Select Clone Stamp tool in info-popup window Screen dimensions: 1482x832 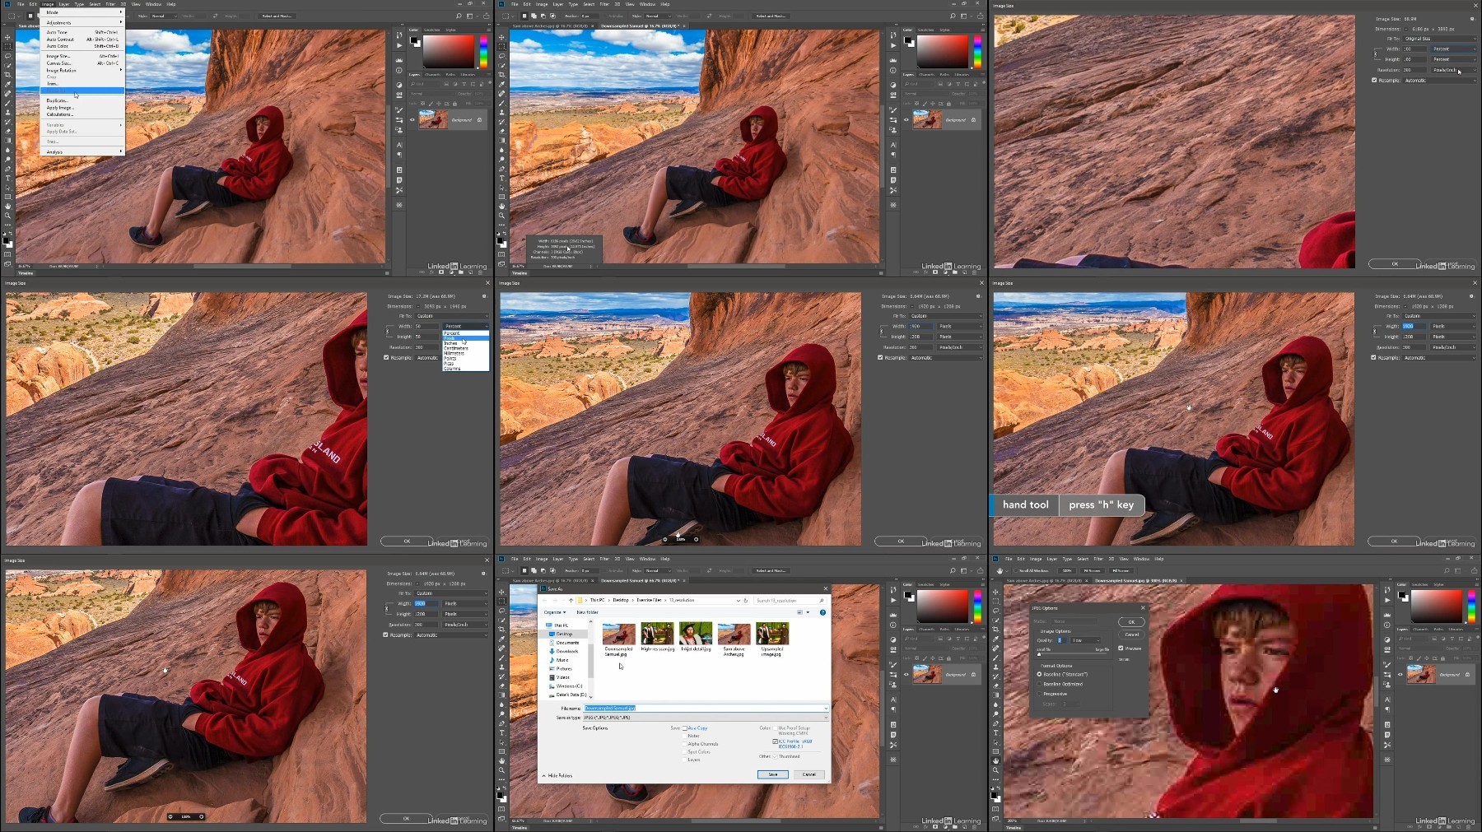[x=501, y=113]
